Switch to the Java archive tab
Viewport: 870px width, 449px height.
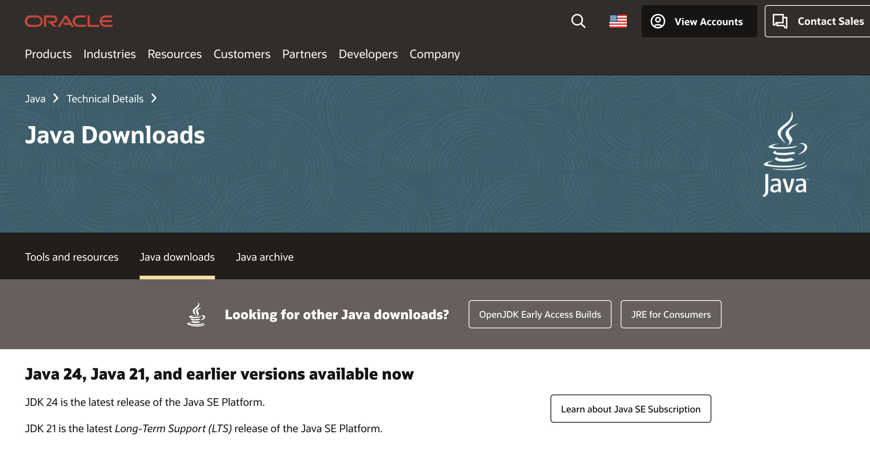tap(264, 257)
